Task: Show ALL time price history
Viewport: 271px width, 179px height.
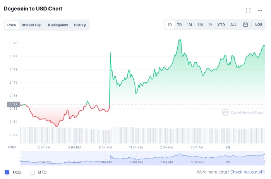Action: pyautogui.click(x=233, y=24)
